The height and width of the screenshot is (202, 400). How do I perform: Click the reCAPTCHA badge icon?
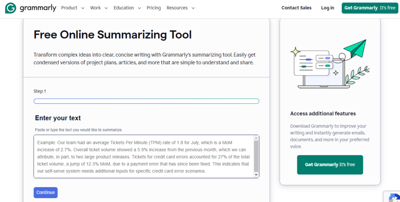click(x=394, y=198)
